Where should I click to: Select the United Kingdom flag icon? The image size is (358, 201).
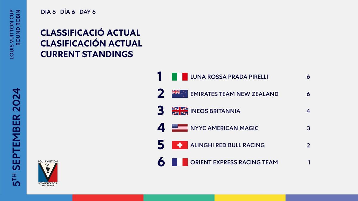click(180, 111)
